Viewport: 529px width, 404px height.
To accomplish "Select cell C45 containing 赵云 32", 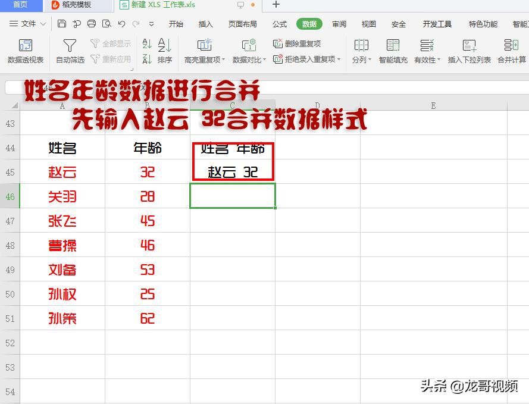I will [233, 173].
